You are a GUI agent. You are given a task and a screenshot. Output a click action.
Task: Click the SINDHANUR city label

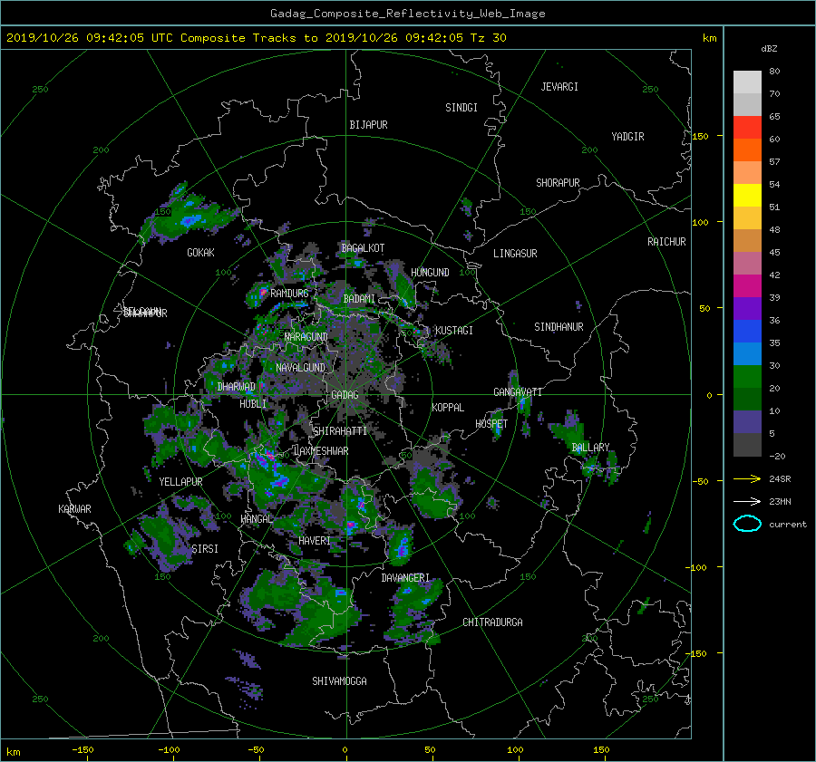pos(559,327)
